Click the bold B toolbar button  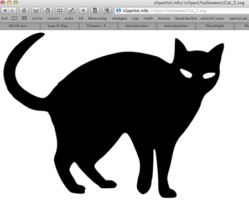[x=95, y=11]
